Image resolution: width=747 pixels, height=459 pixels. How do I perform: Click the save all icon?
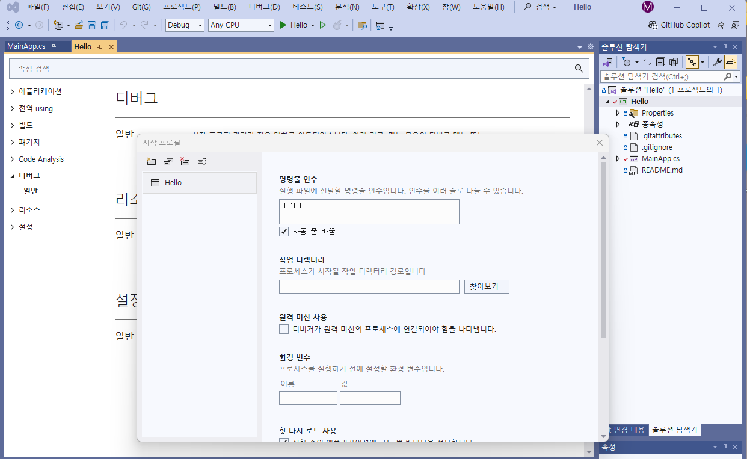pyautogui.click(x=105, y=25)
